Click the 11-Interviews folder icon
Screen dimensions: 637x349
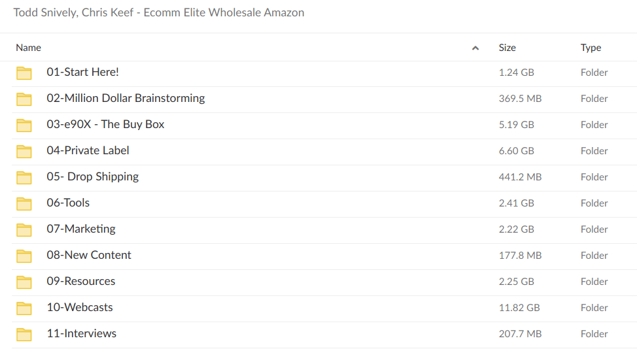pos(24,334)
